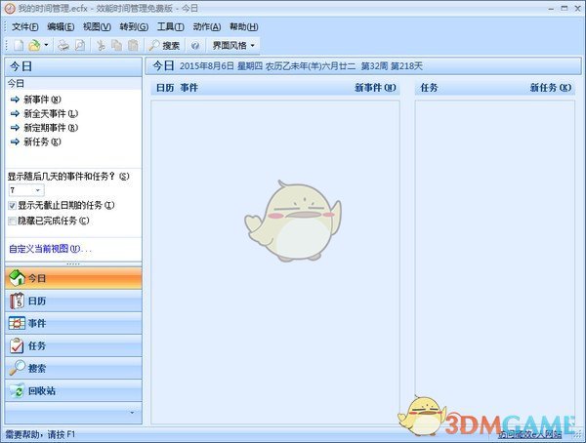Viewport: 586px width, 443px height.
Task: Click the checklist icon beside 任务
Action: click(17, 345)
